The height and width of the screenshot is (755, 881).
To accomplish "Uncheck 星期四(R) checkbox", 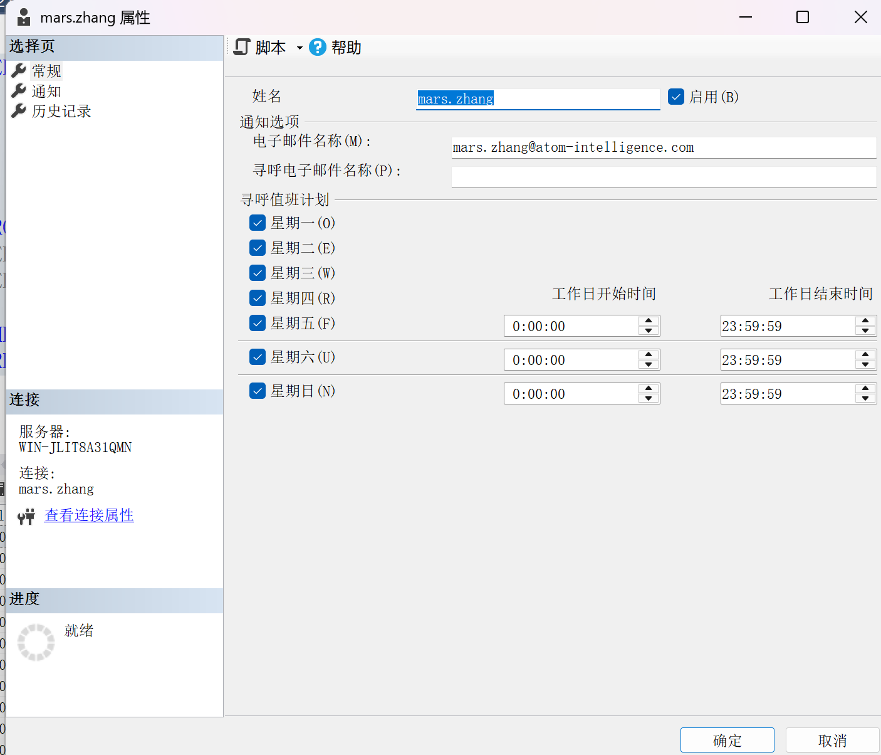I will point(258,298).
